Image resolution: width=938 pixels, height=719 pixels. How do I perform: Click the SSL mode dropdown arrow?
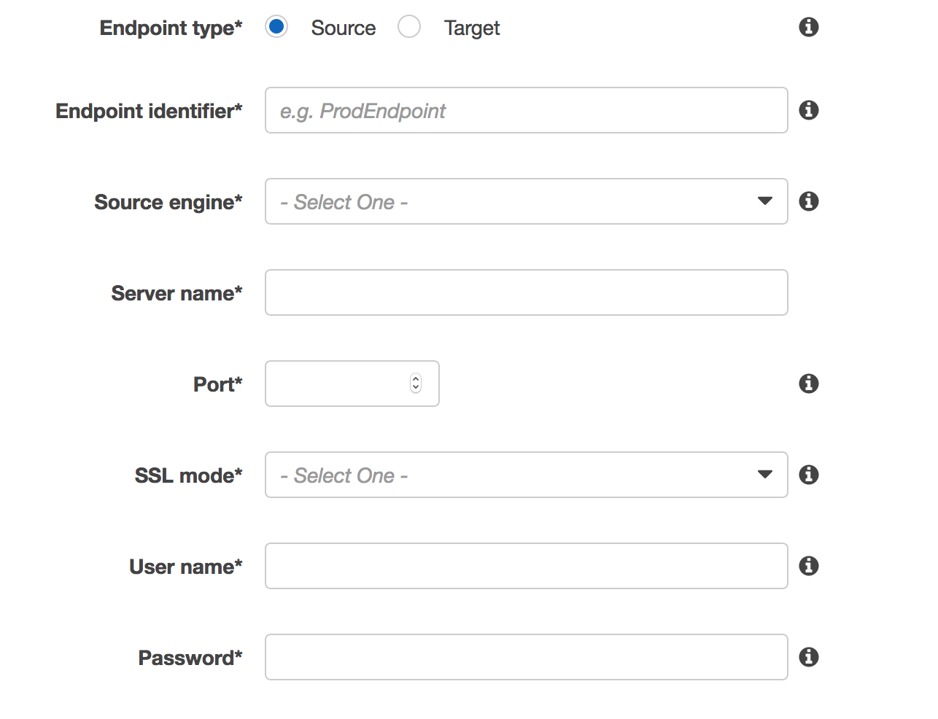point(764,475)
